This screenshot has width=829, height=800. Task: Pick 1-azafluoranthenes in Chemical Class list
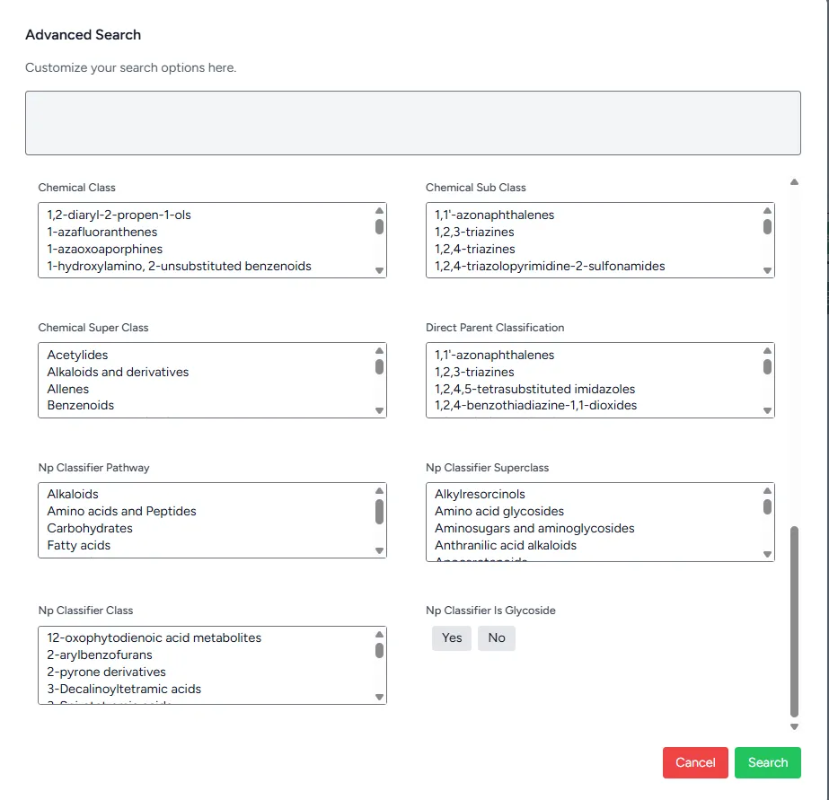(x=102, y=232)
